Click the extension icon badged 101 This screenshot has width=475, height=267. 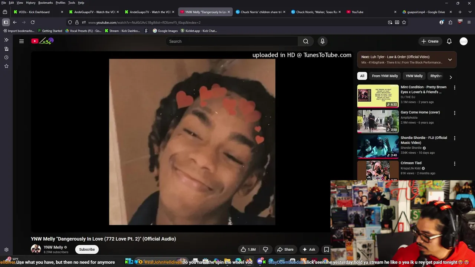coord(460,22)
